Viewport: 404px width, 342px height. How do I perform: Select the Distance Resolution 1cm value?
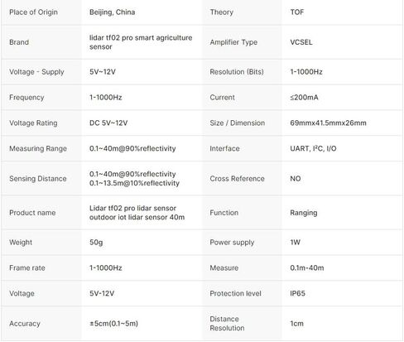pos(296,323)
